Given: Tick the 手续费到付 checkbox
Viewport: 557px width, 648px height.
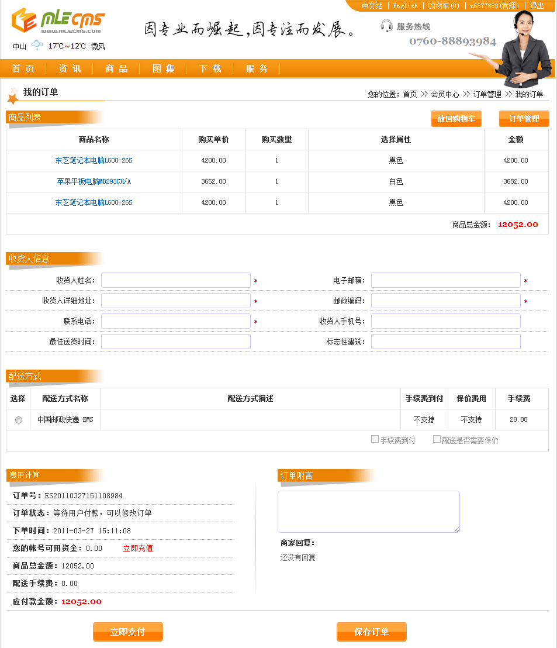Looking at the screenshot, I should tap(375, 439).
